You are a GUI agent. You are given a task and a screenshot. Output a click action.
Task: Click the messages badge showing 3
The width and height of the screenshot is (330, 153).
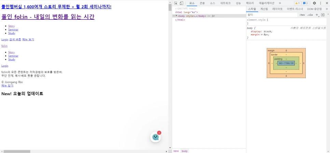305,3
